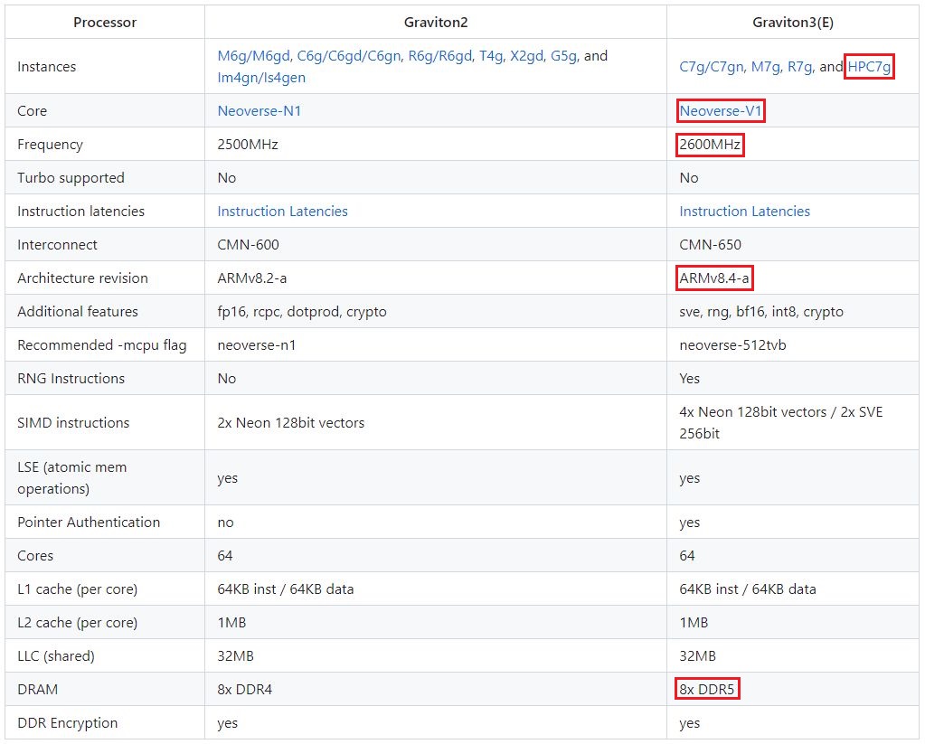Image resolution: width=925 pixels, height=744 pixels.
Task: Open the C6g/C6gd/C6gn instance link
Action: (348, 56)
